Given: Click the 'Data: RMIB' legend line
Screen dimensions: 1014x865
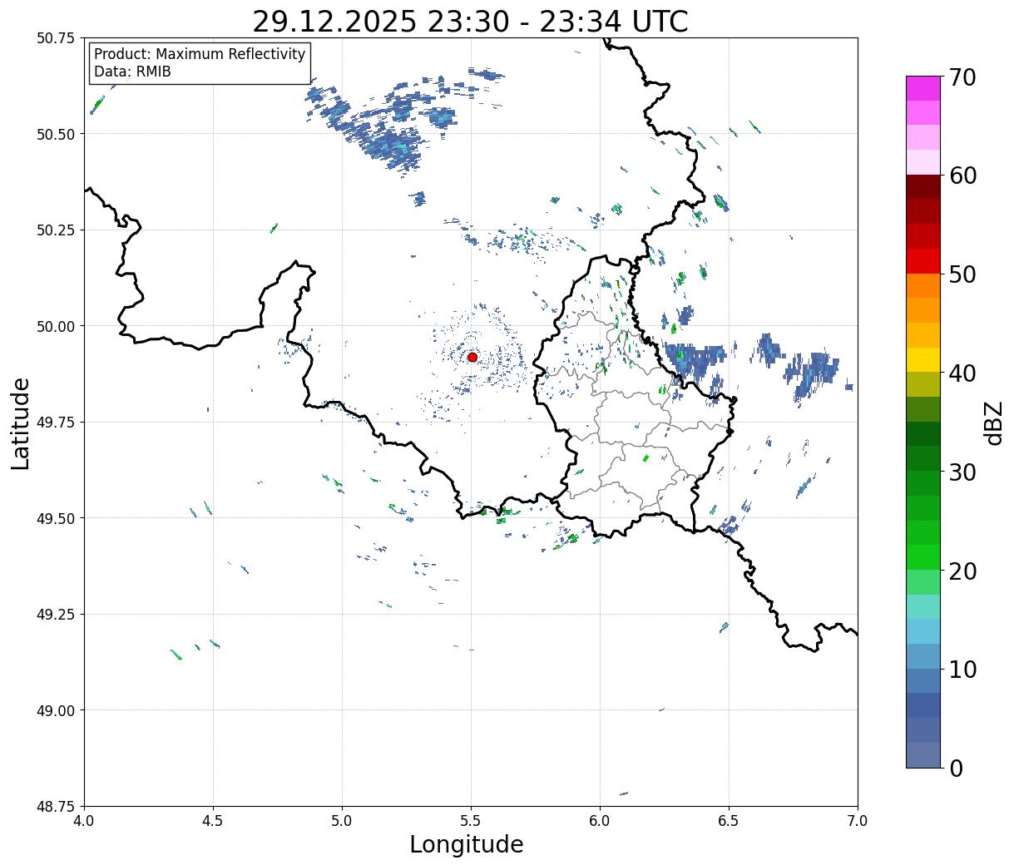Looking at the screenshot, I should pos(132,72).
